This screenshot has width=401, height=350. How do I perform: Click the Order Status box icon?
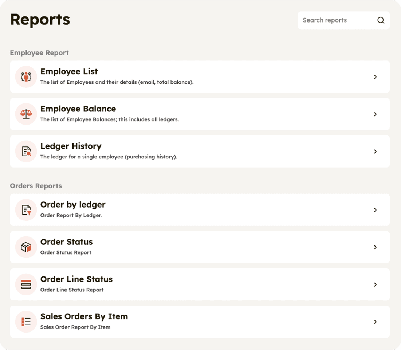coord(25,247)
